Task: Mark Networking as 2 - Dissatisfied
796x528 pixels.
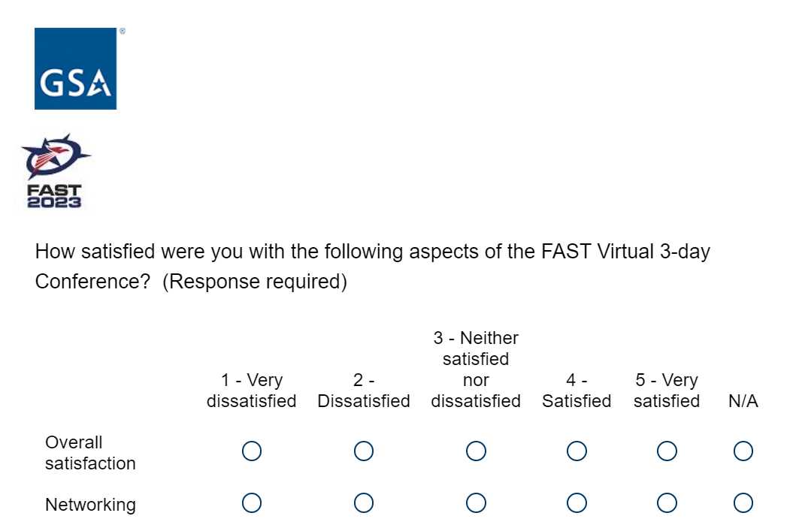Action: [x=364, y=503]
